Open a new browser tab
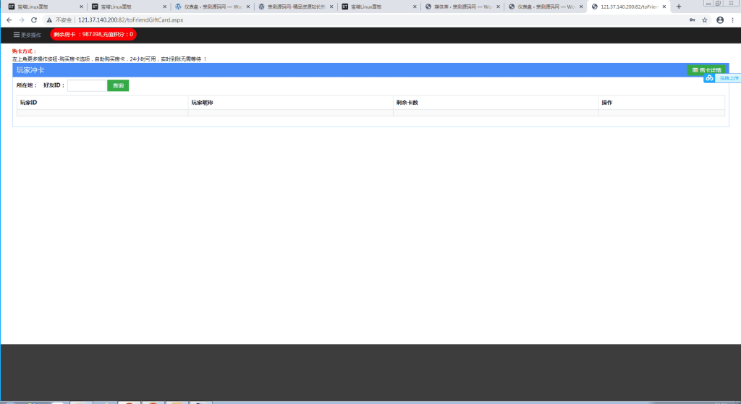The height and width of the screenshot is (404, 741). pyautogui.click(x=679, y=7)
